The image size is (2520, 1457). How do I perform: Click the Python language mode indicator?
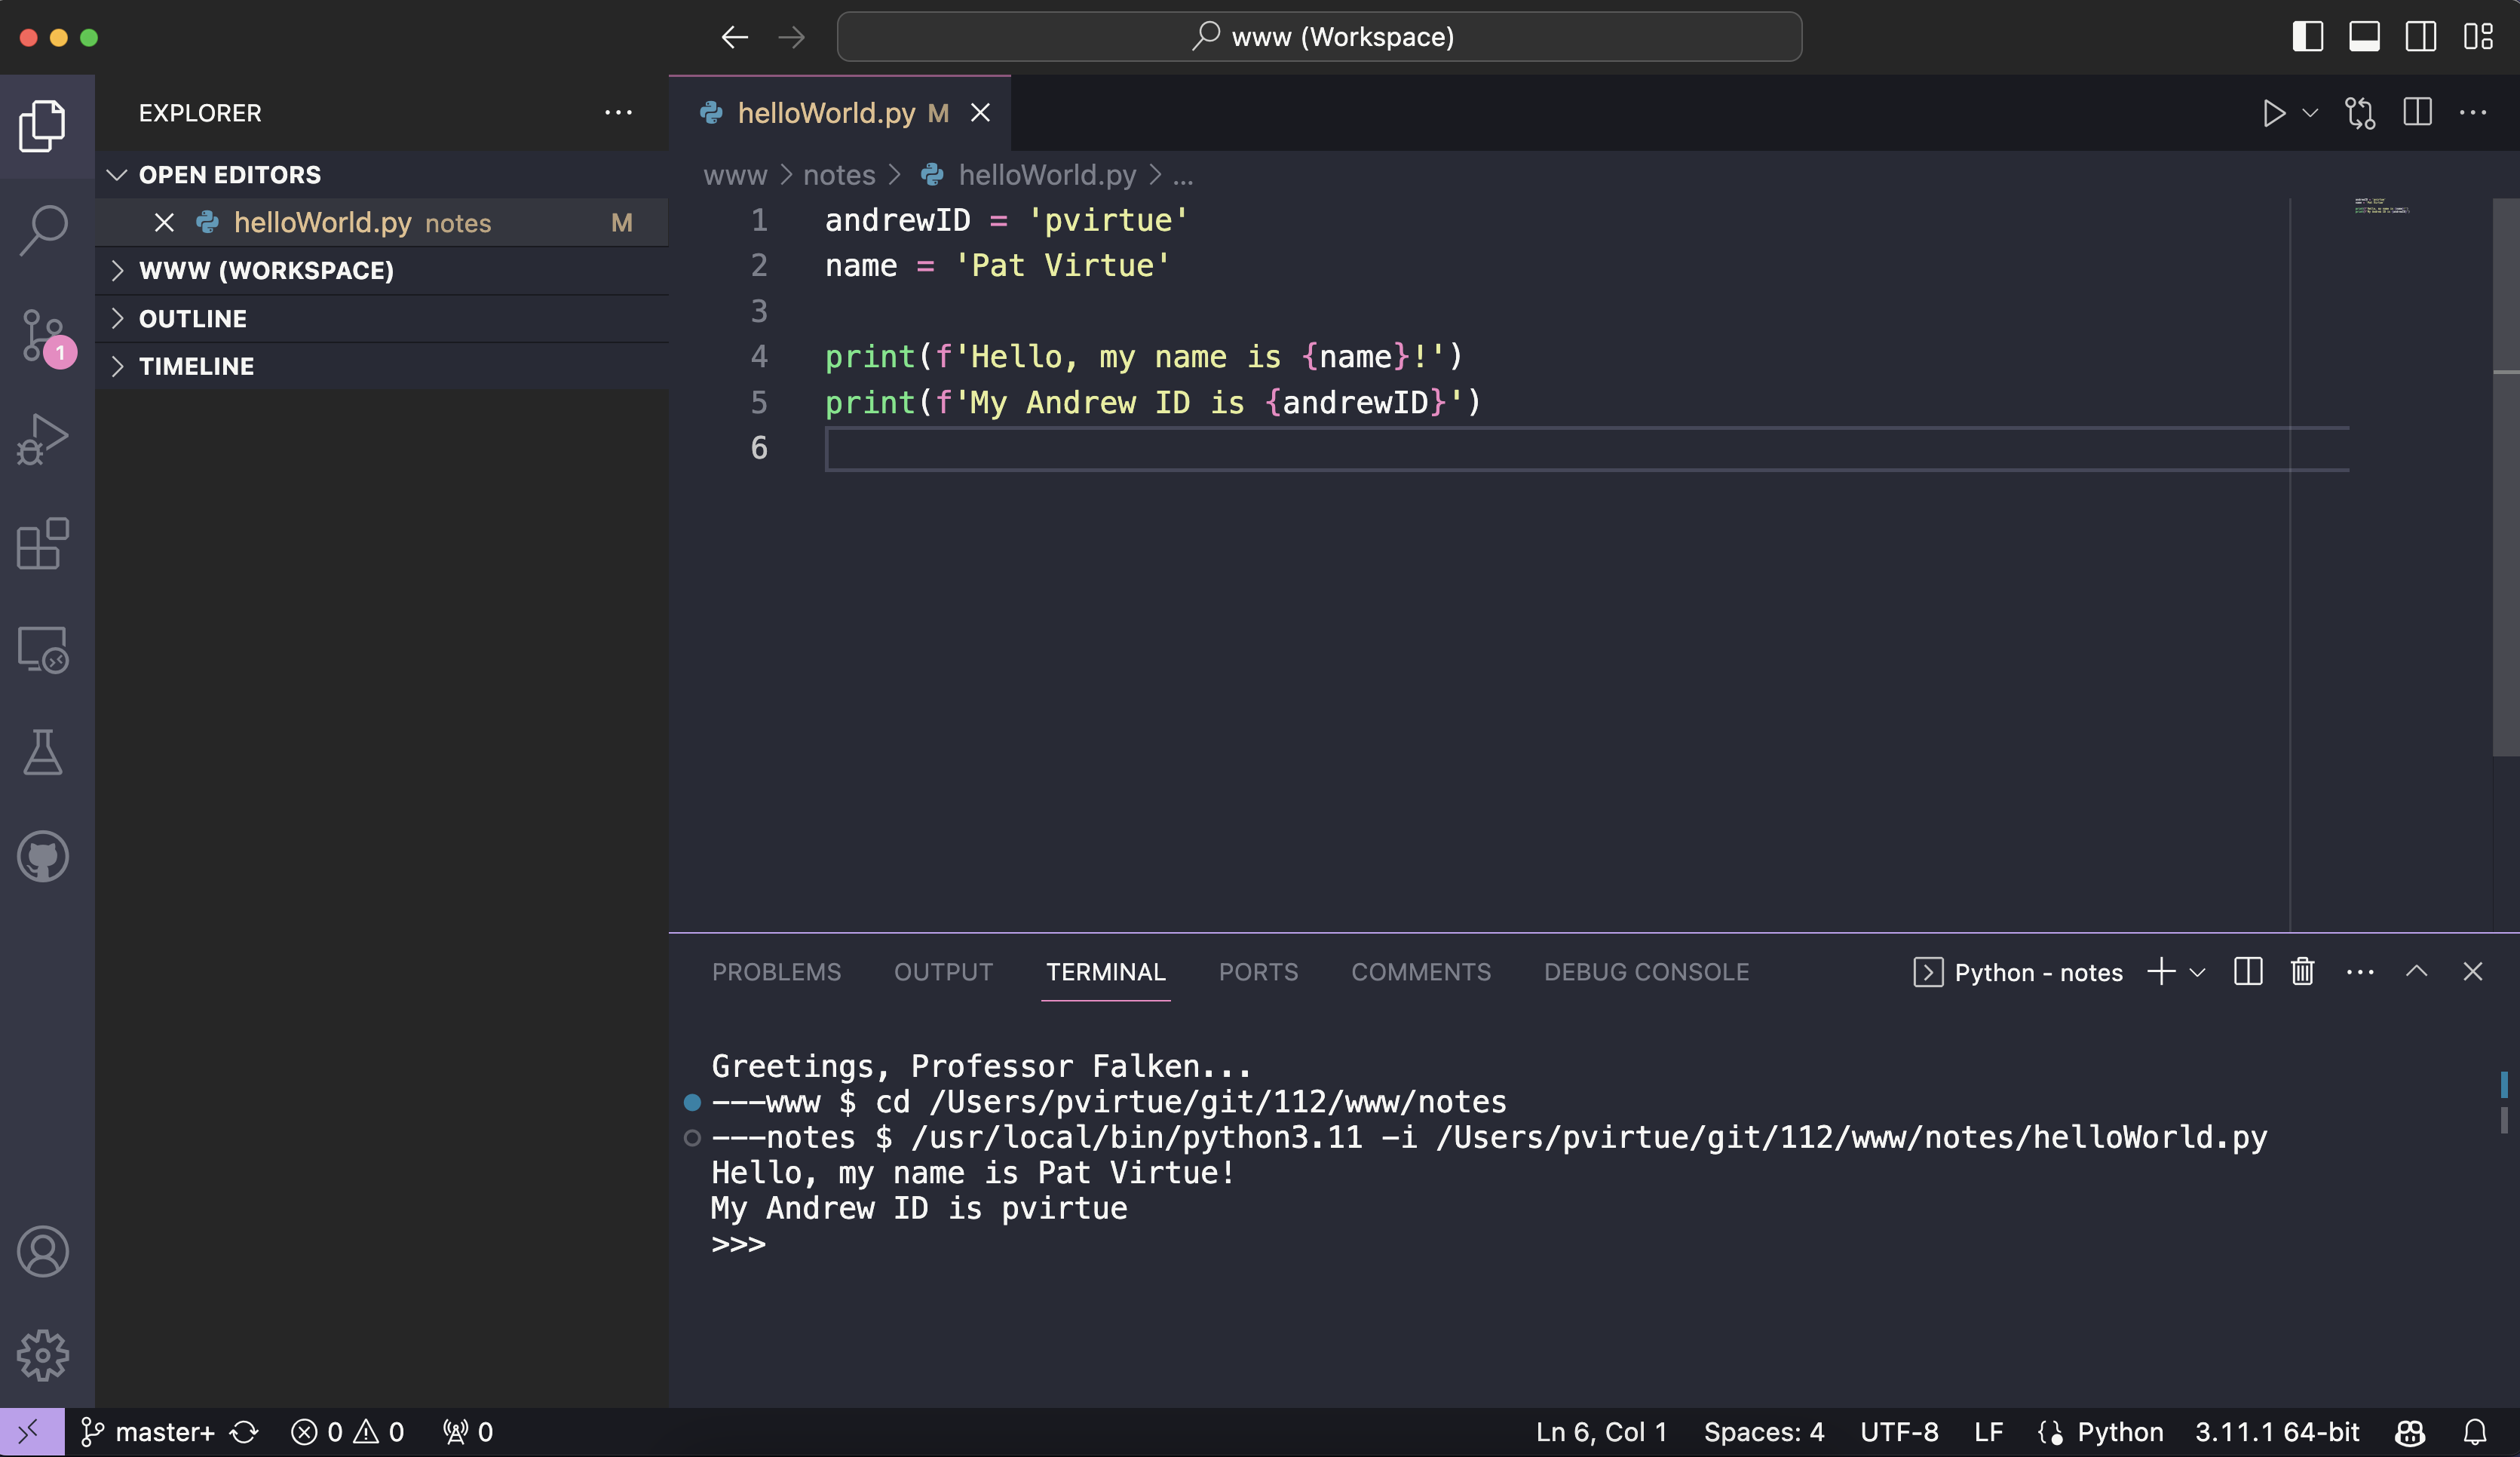click(x=2119, y=1432)
